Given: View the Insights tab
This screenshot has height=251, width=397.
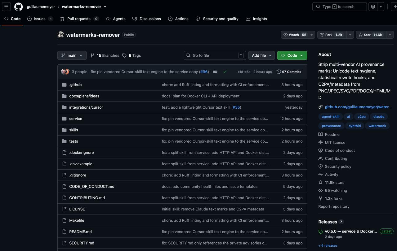Looking at the screenshot, I should pyautogui.click(x=256, y=19).
